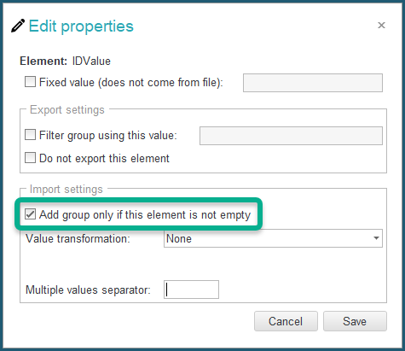
Task: Close the Edit properties dialog with X
Action: [x=381, y=26]
